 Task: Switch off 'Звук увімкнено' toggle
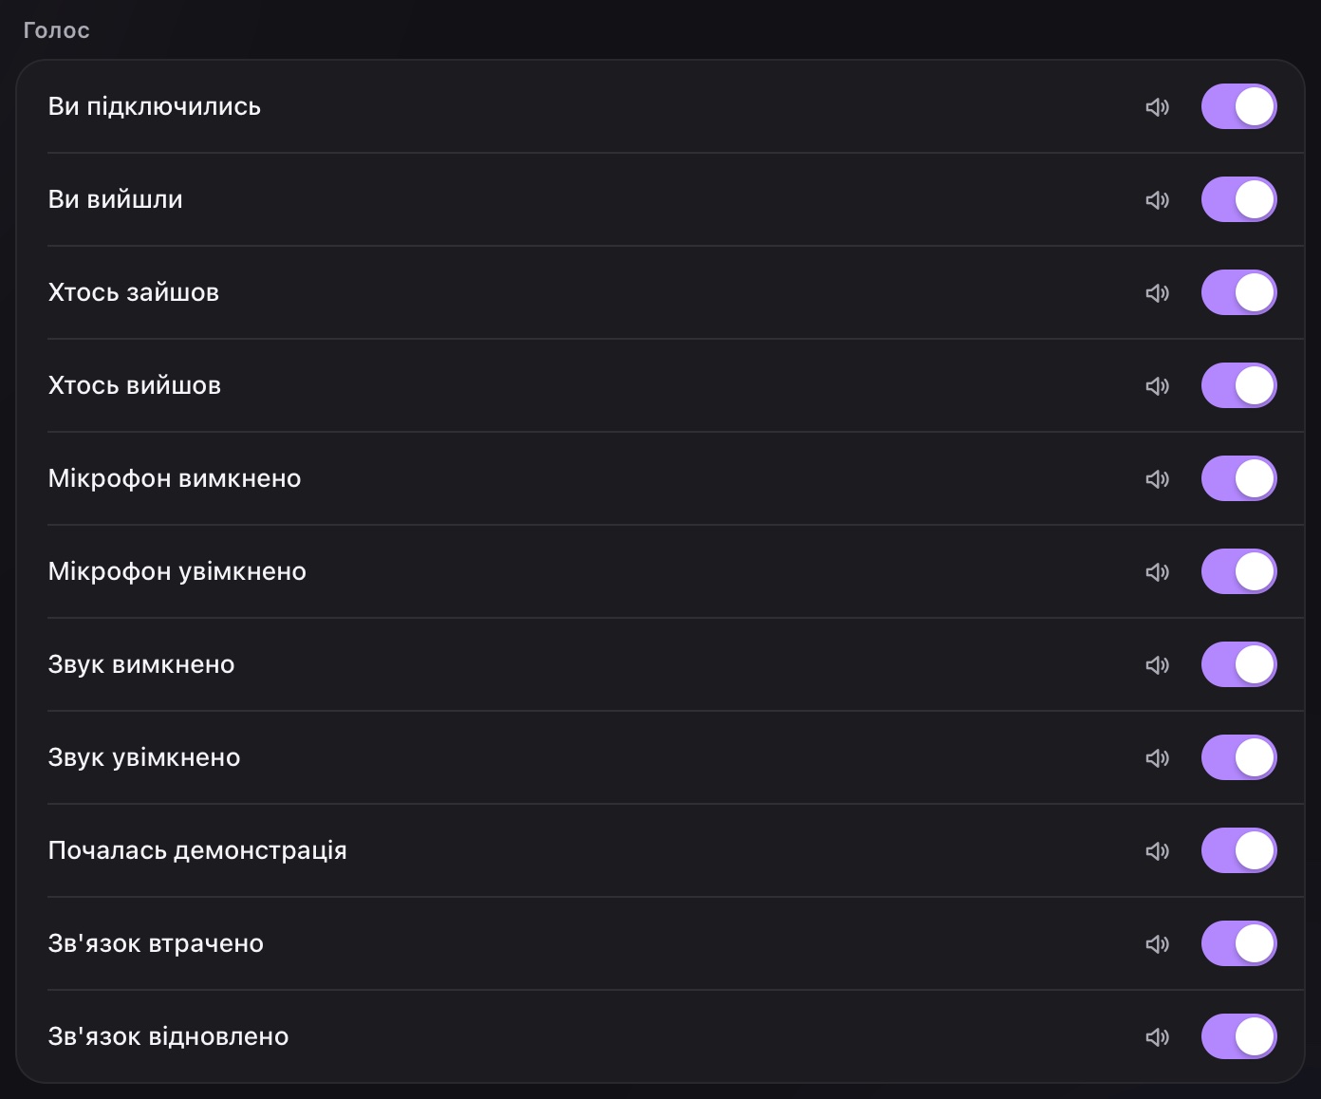click(1238, 757)
